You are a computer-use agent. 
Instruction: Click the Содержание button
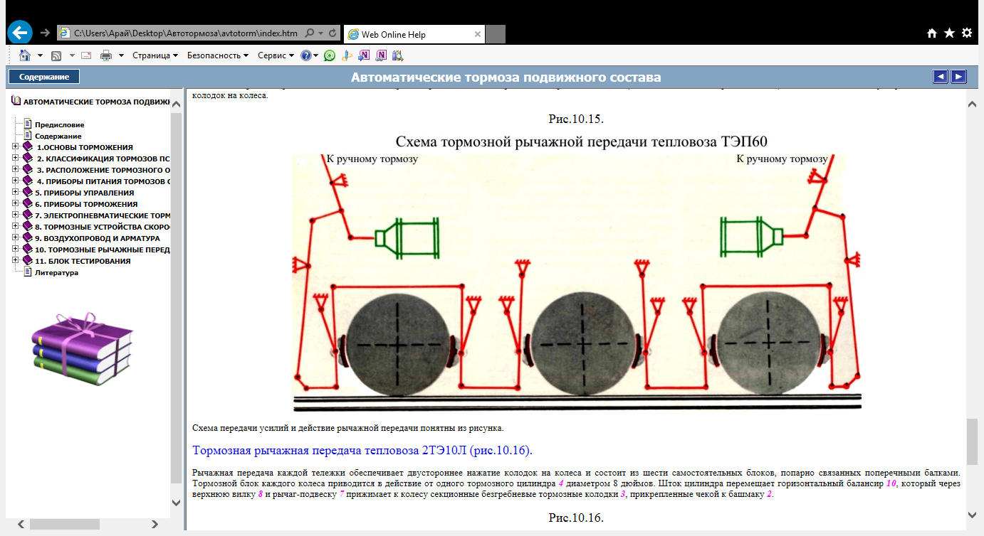point(44,77)
